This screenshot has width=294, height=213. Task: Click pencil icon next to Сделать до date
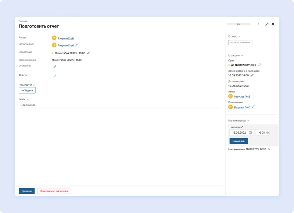point(88,53)
